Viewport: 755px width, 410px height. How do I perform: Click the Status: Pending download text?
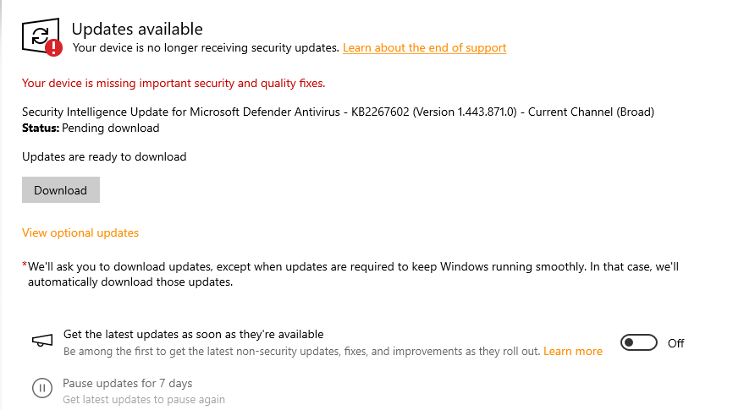[91, 128]
